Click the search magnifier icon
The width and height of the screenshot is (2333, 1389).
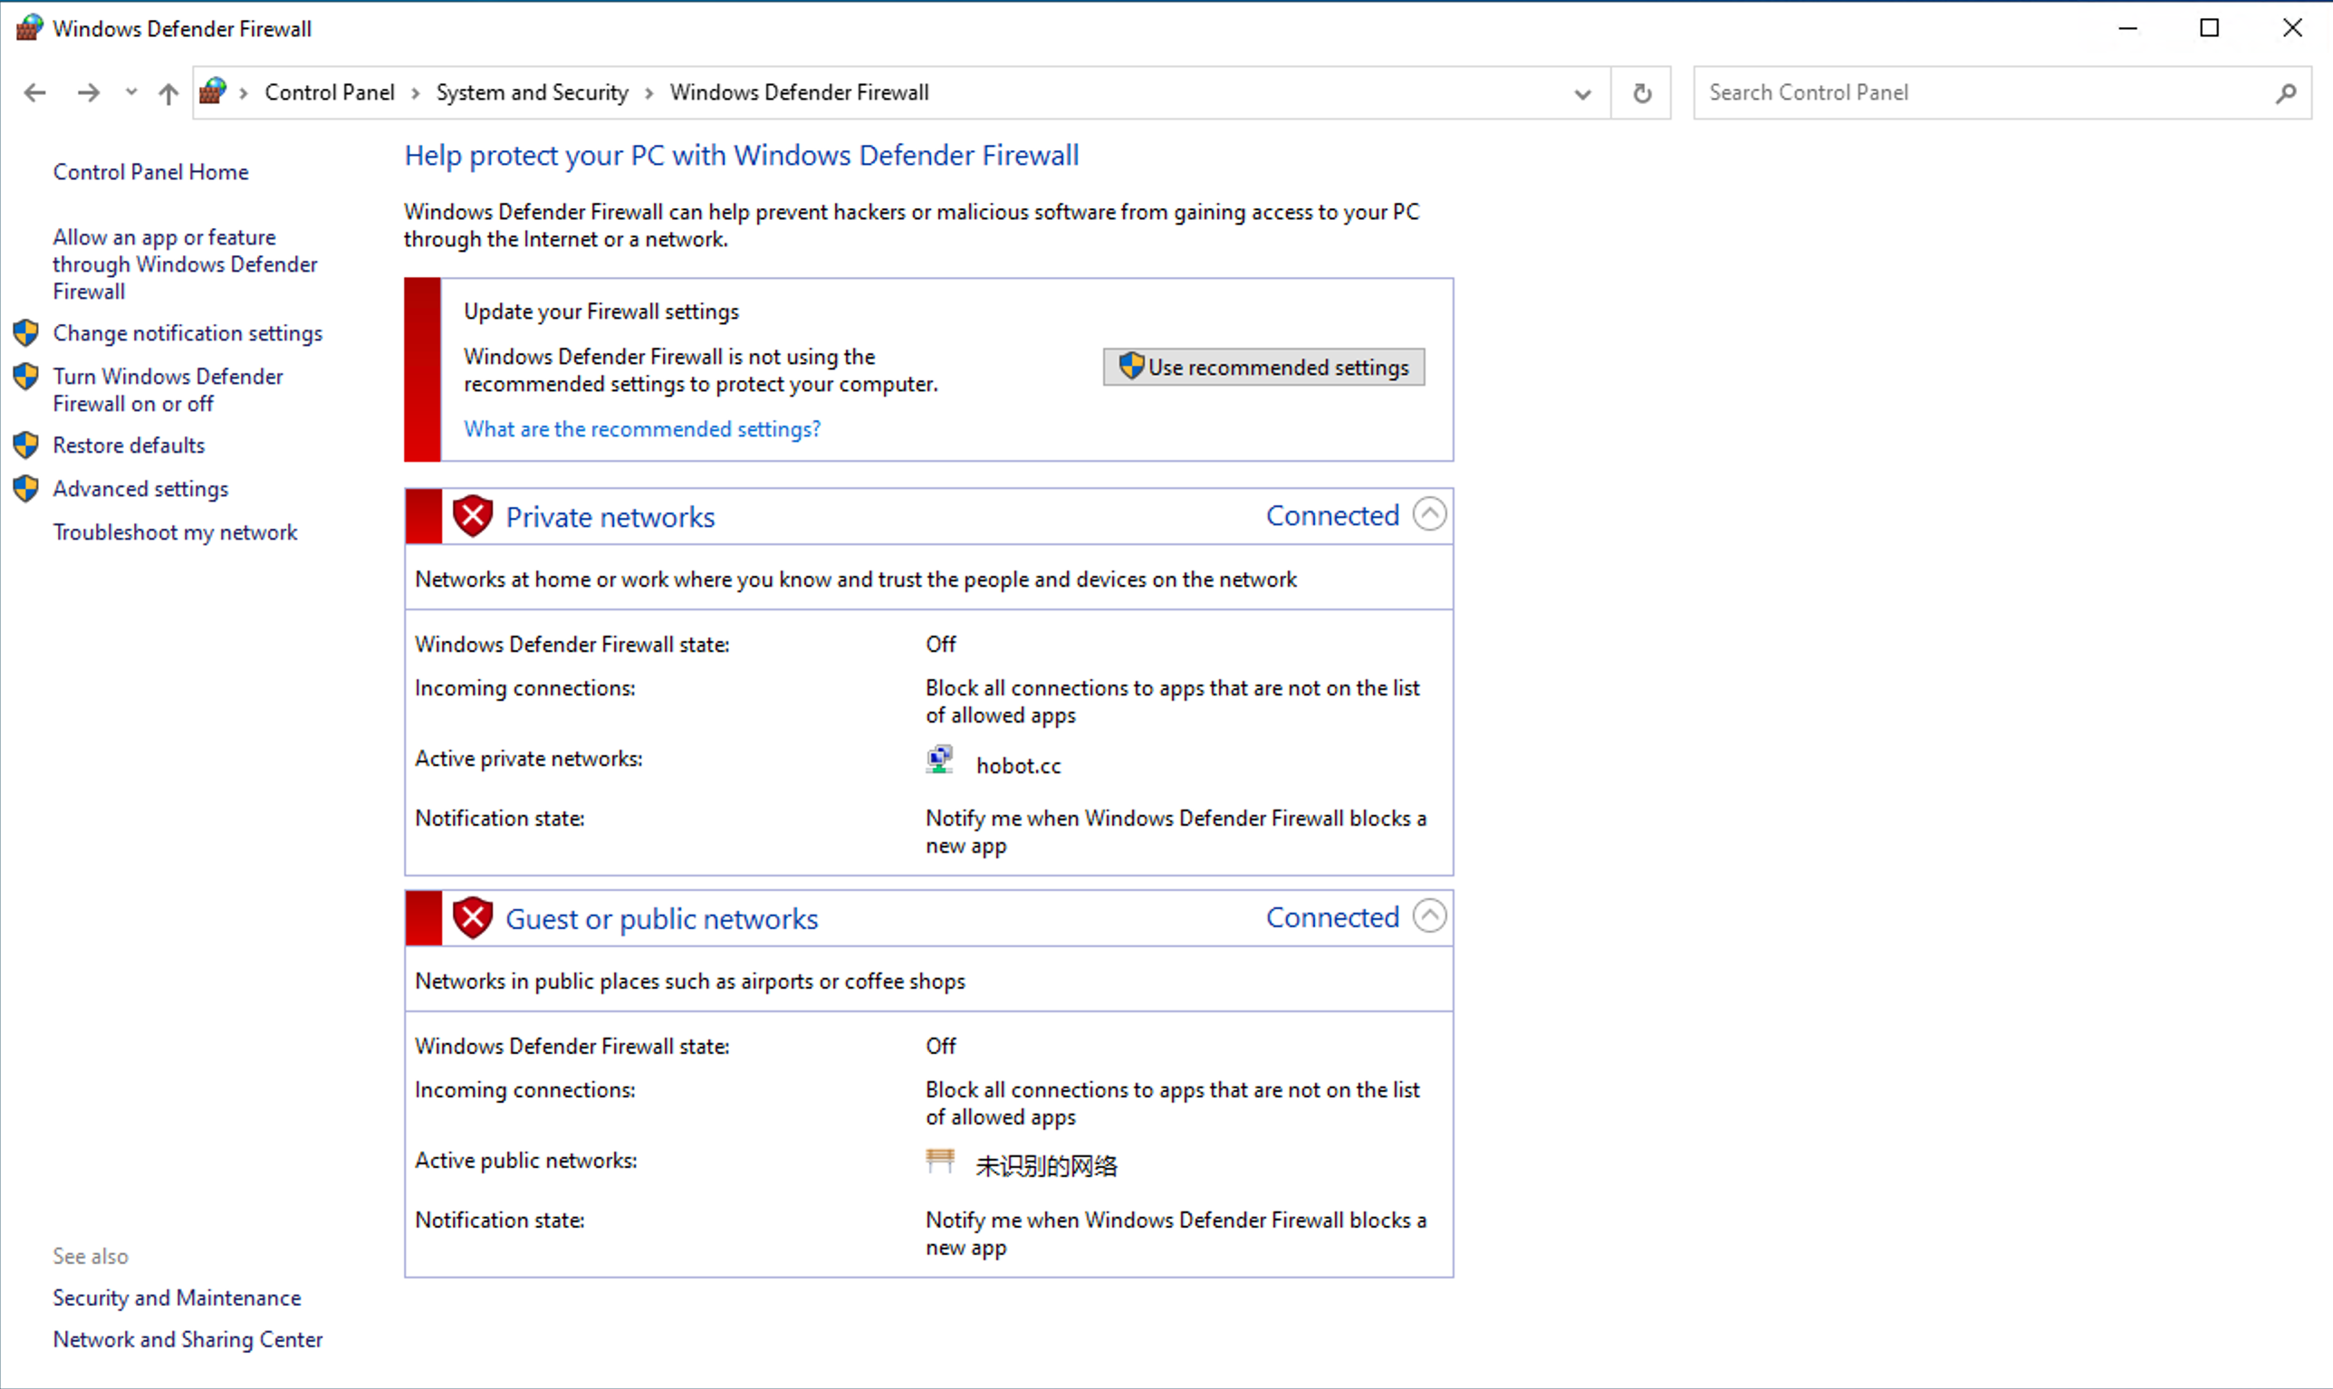click(x=2286, y=92)
